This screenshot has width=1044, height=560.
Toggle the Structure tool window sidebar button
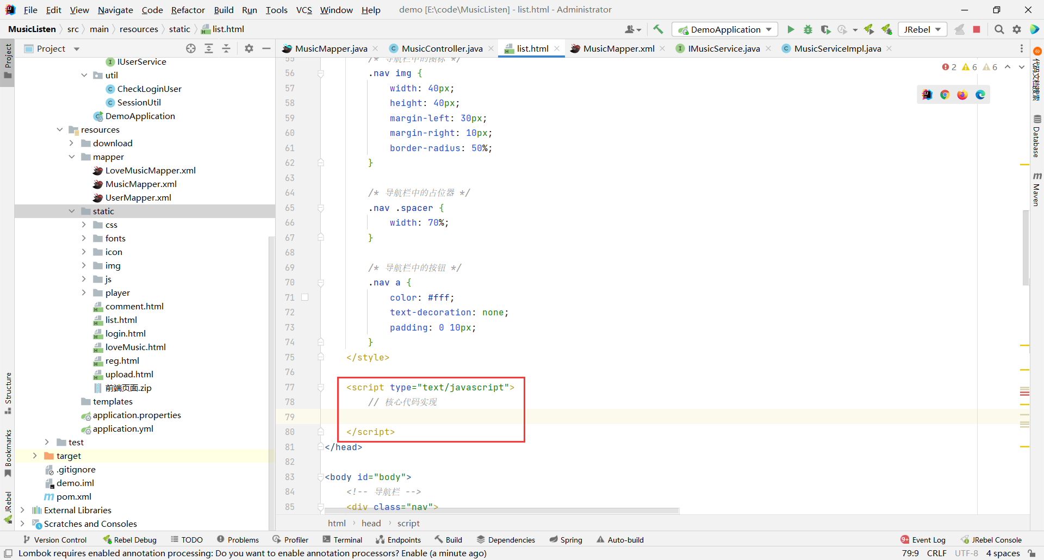click(x=8, y=393)
